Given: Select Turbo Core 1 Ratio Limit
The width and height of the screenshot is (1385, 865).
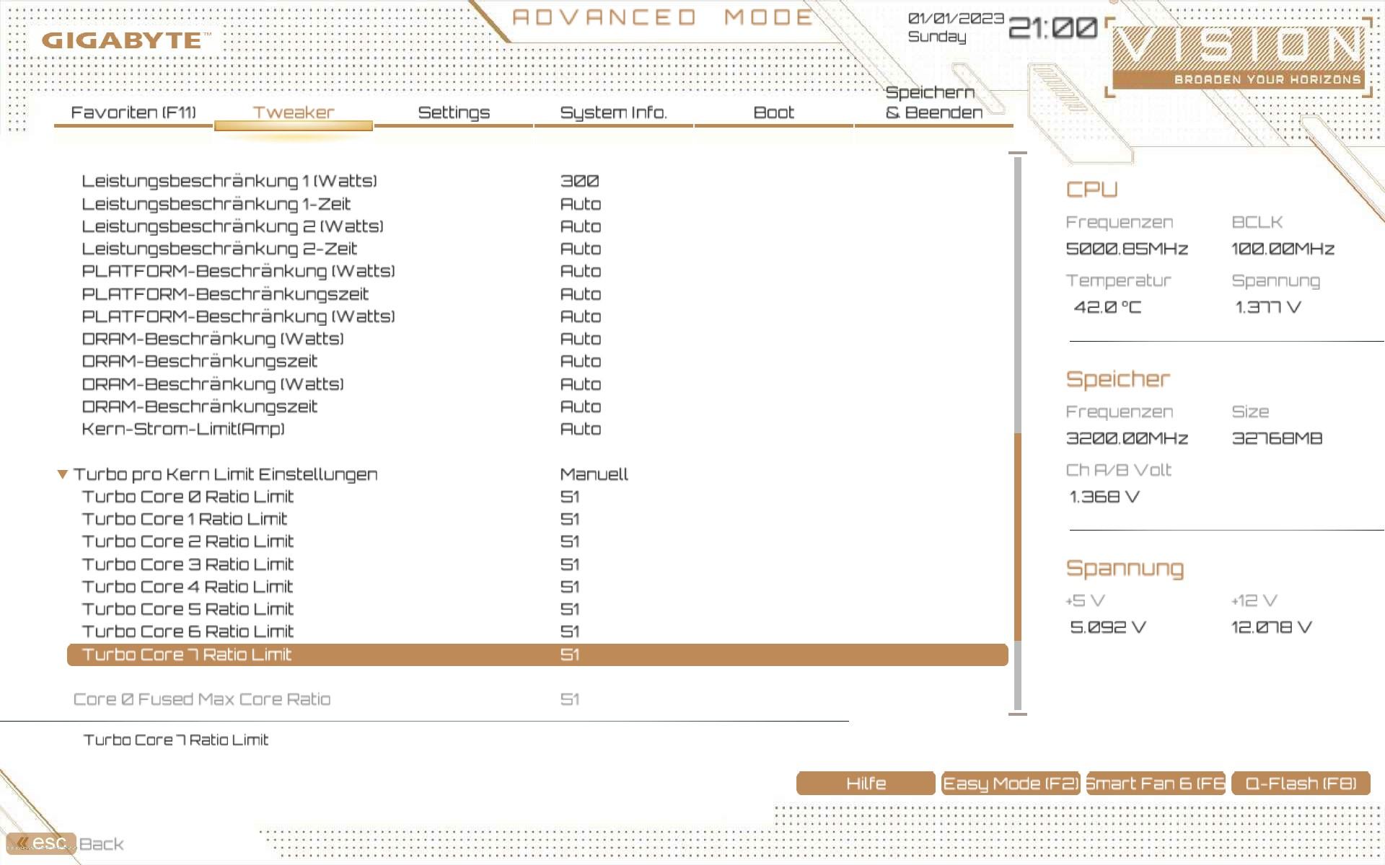Looking at the screenshot, I should pos(185,519).
